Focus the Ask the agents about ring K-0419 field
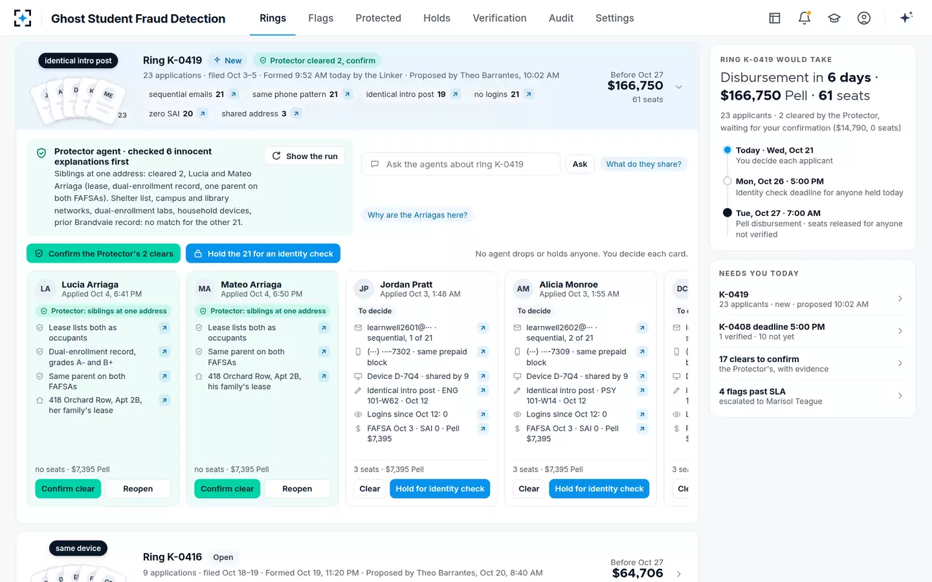The image size is (932, 582). [461, 164]
